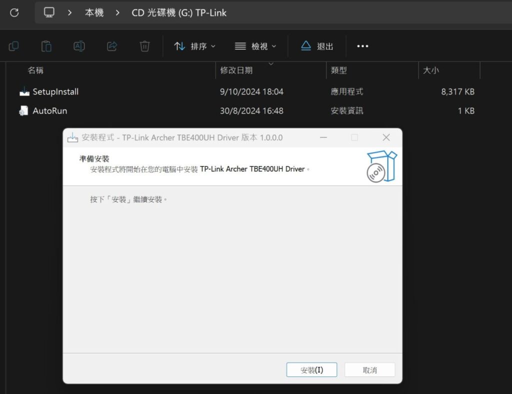The width and height of the screenshot is (512, 394).
Task: Click the 9/10/2024 18:04 date cell
Action: (x=252, y=91)
